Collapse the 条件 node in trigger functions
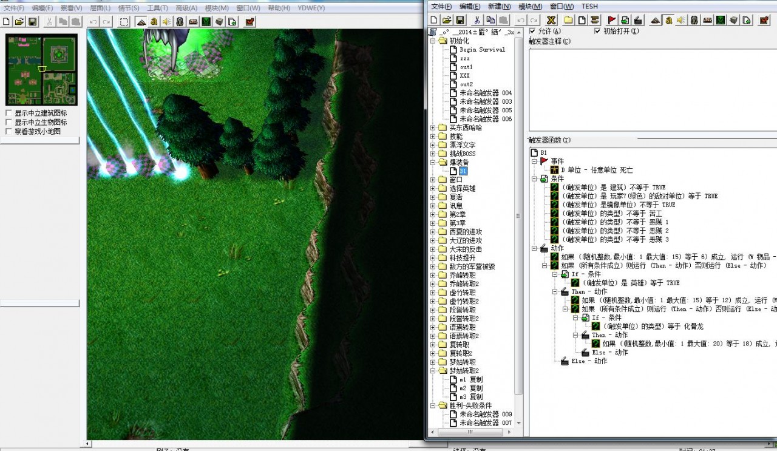Viewport: 777px width, 451px height. pyautogui.click(x=534, y=179)
